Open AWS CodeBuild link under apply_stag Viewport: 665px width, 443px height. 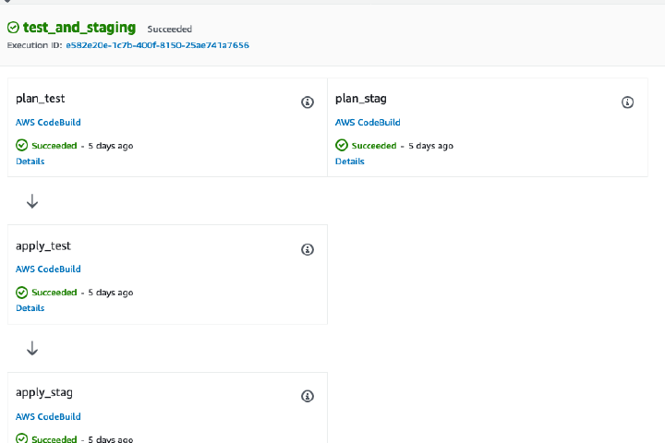click(48, 416)
